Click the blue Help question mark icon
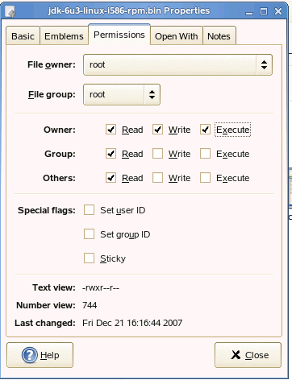Image resolution: width=292 pixels, height=380 pixels. tap(29, 355)
